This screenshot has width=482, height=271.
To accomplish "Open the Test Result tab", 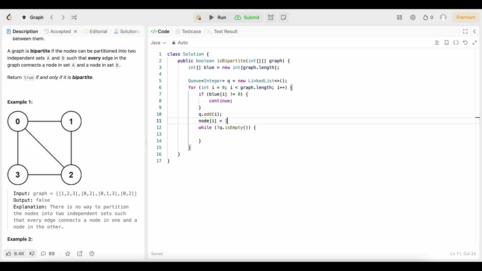I will (x=222, y=31).
